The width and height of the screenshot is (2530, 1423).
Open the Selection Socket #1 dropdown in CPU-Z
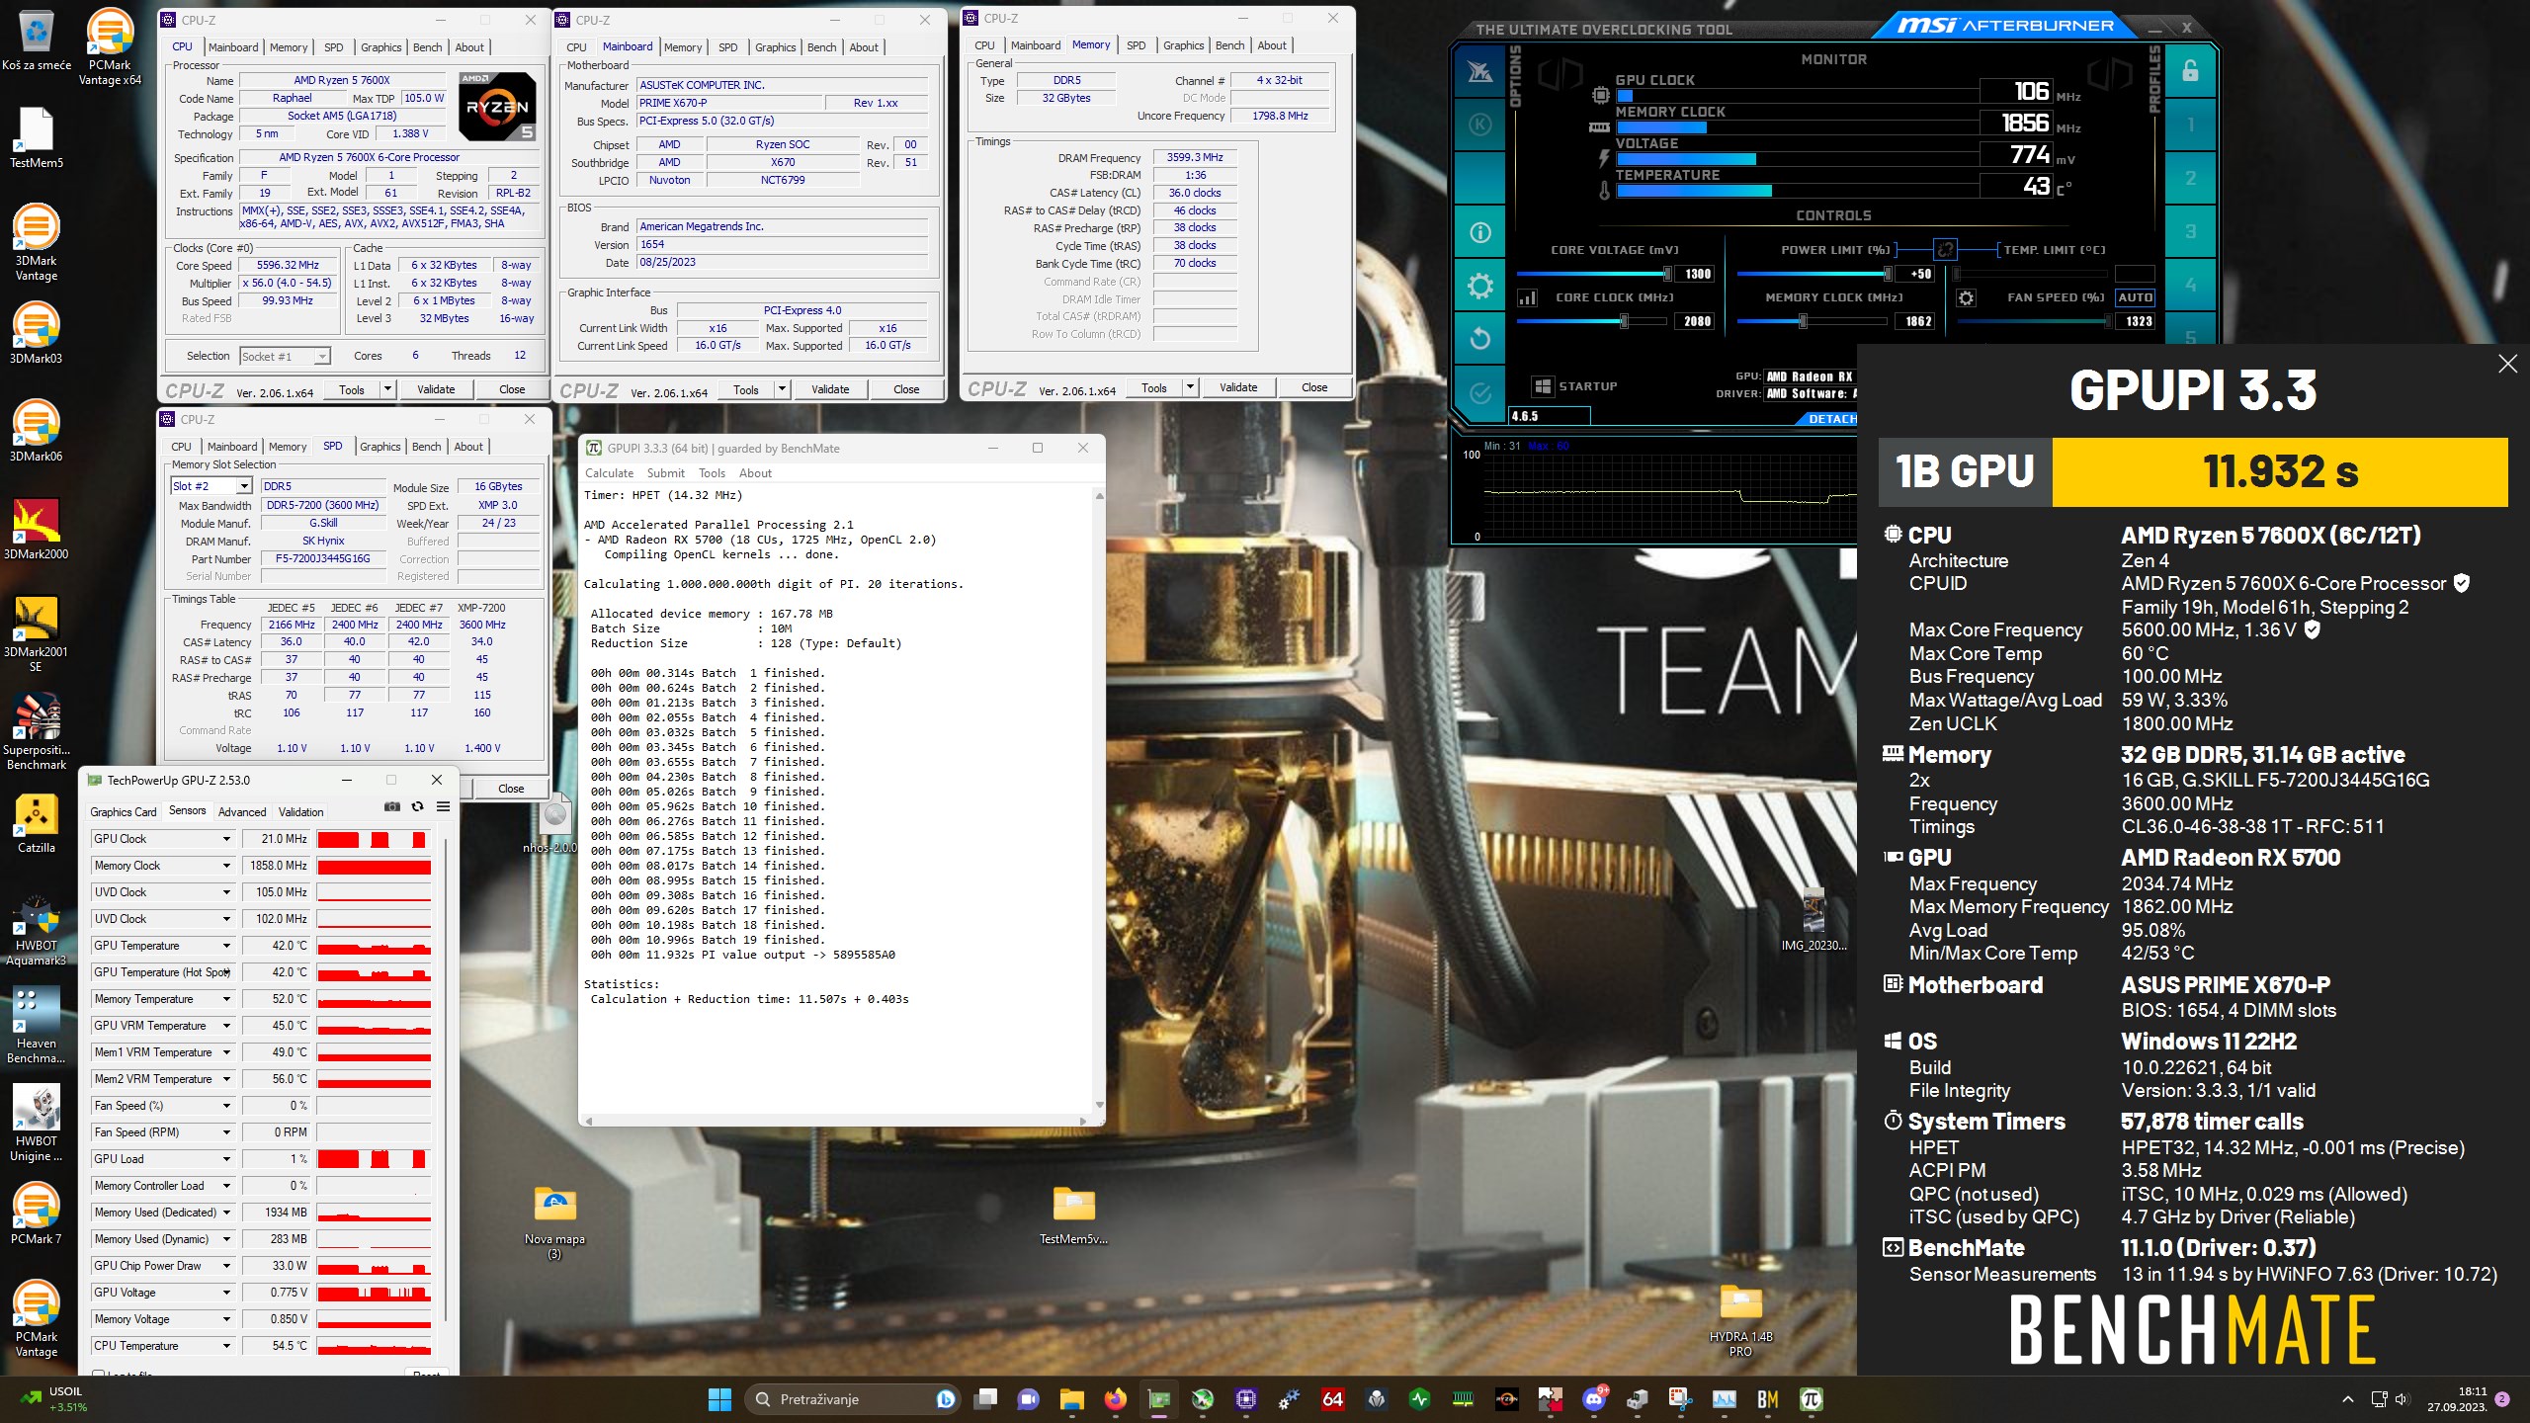[285, 357]
